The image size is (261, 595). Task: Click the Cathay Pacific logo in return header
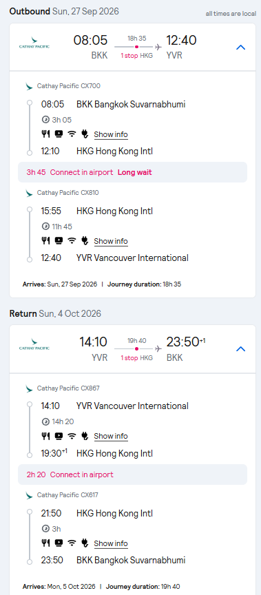[x=34, y=344]
